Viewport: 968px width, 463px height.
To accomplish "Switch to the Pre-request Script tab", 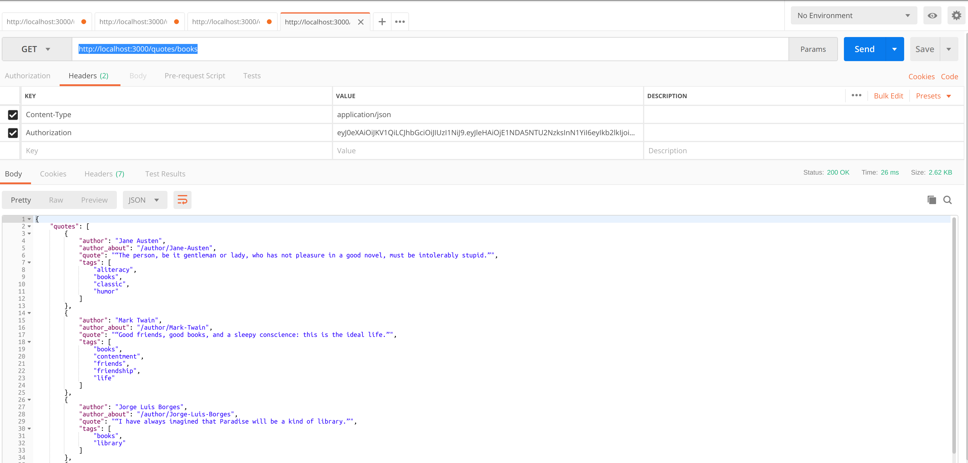I will pyautogui.click(x=195, y=76).
